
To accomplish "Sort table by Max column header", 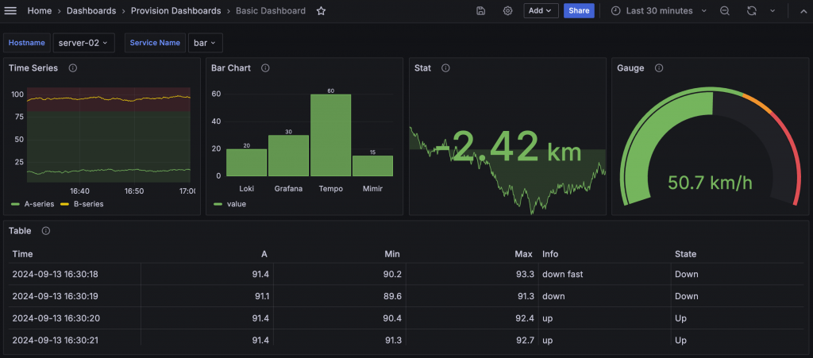I will coord(524,254).
